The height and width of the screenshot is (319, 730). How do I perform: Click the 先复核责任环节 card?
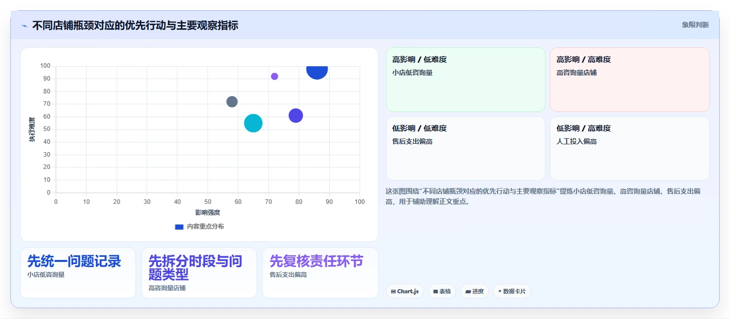[x=320, y=273]
